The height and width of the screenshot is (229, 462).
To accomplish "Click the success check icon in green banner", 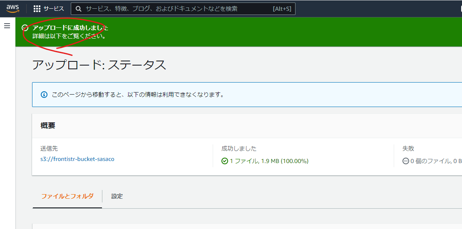I will pos(25,28).
